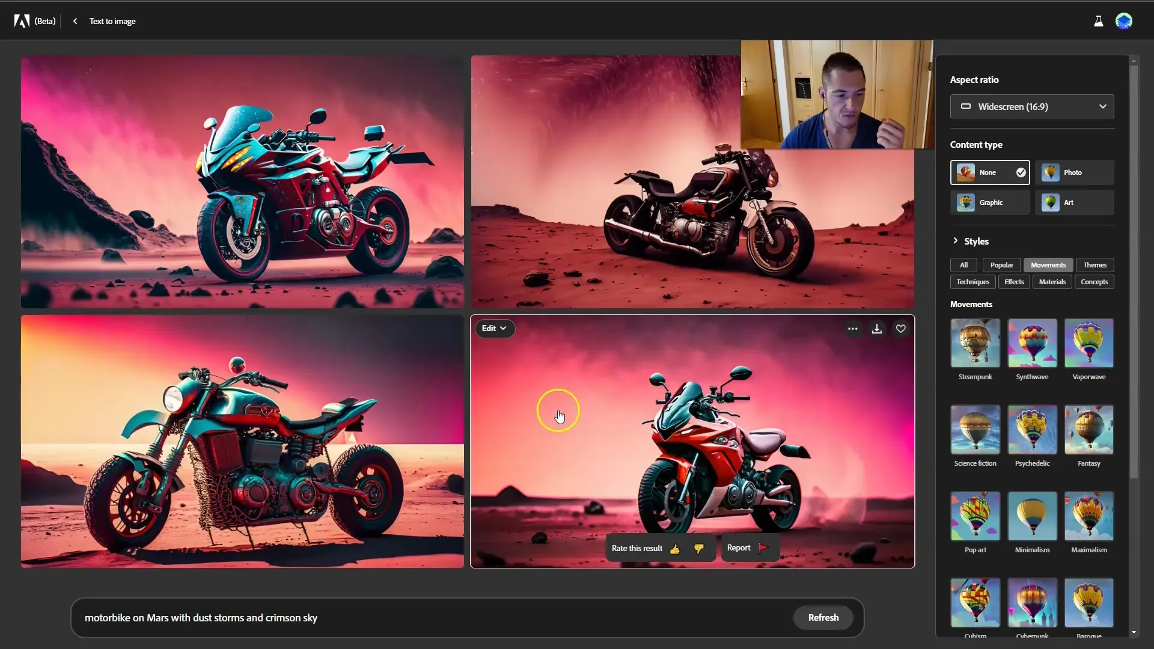Viewport: 1154px width, 649px height.
Task: Open the Edit dropdown on the selected image
Action: 494,328
